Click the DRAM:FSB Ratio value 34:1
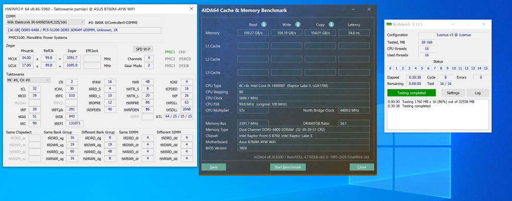Viewport: 512px width, 201px height. (x=354, y=123)
